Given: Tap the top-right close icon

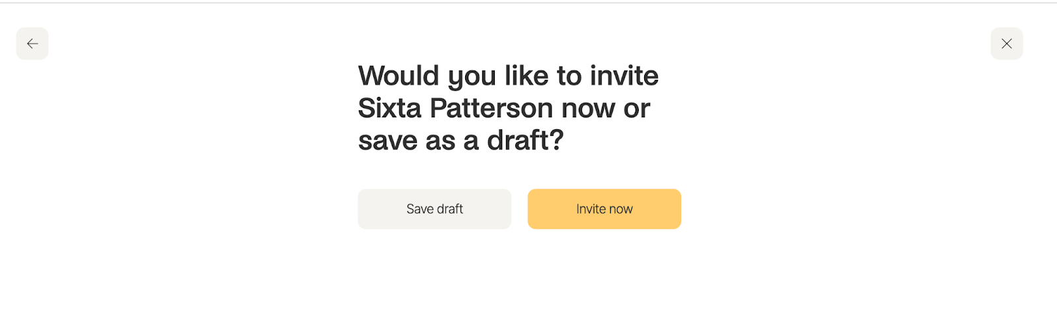Looking at the screenshot, I should point(1007,44).
